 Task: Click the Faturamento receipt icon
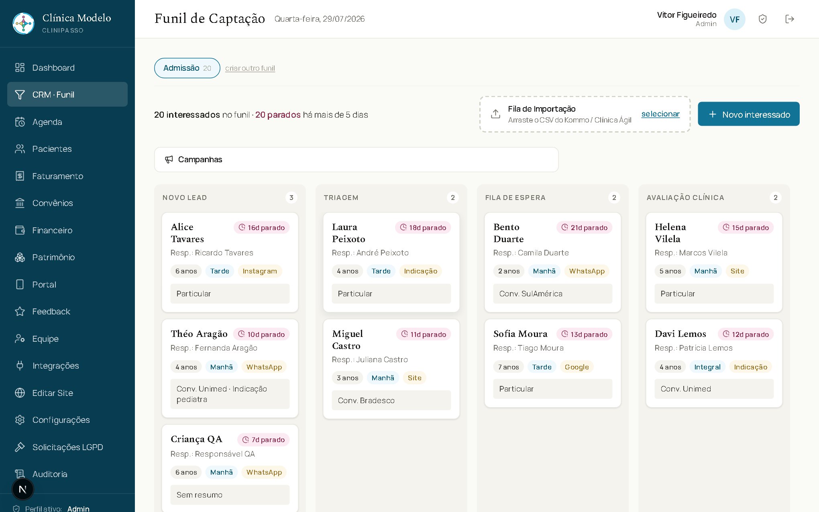click(20, 176)
